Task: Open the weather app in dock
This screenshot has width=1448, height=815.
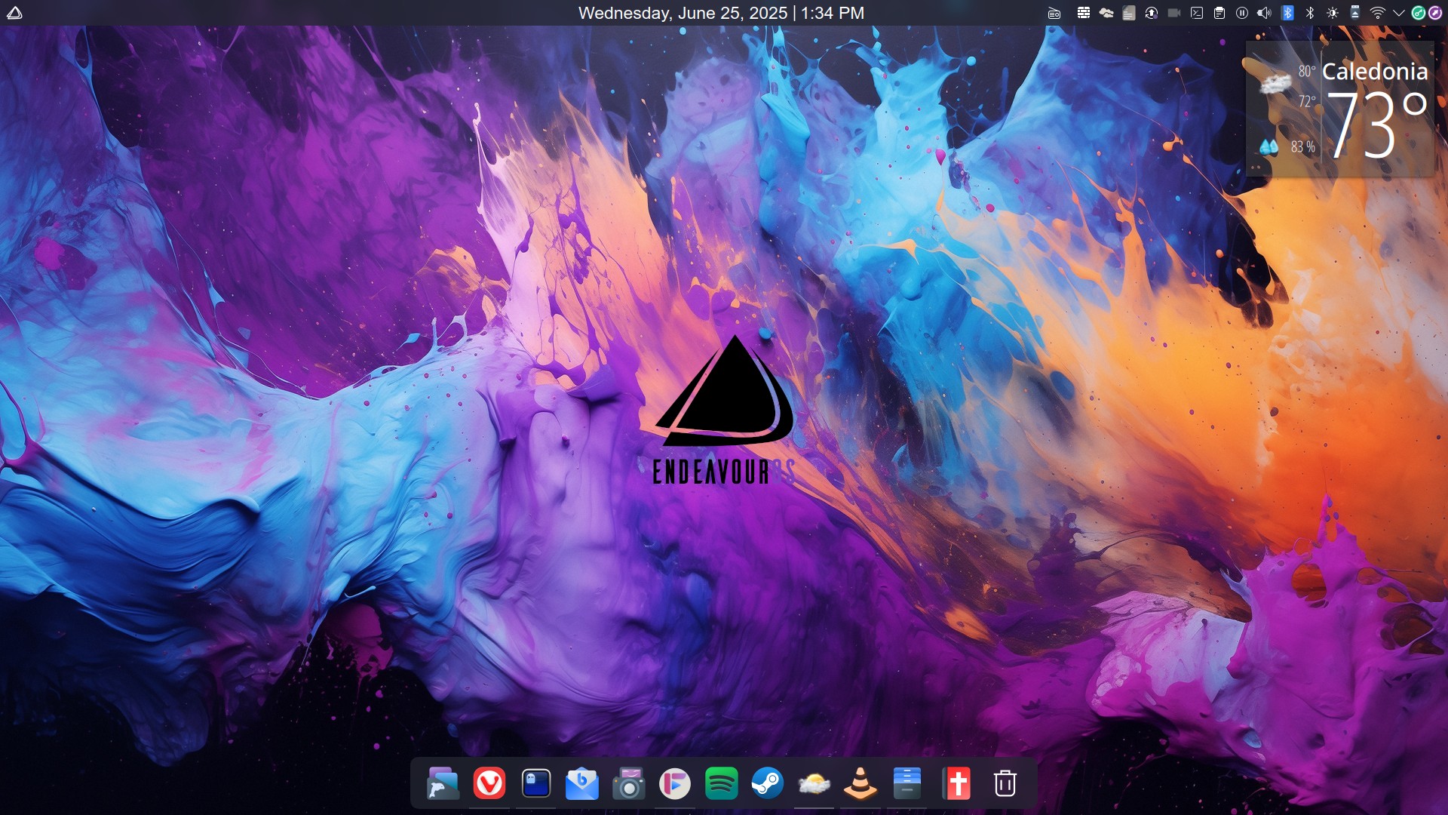Action: [x=814, y=784]
